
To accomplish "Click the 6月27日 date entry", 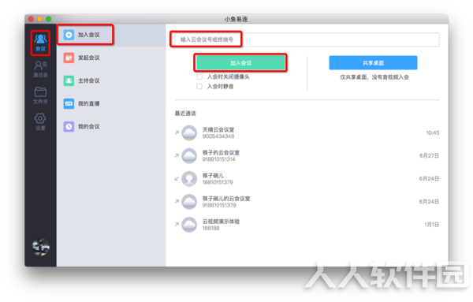I will coord(429,155).
